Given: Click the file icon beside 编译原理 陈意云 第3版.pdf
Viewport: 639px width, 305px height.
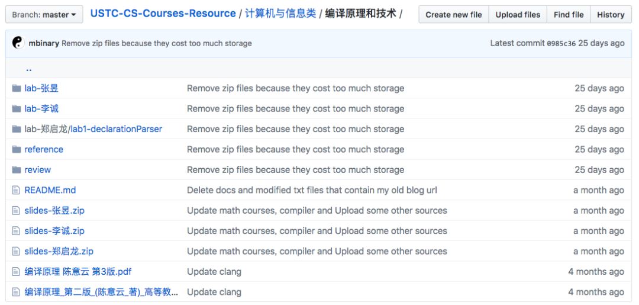Looking at the screenshot, I should 17,271.
